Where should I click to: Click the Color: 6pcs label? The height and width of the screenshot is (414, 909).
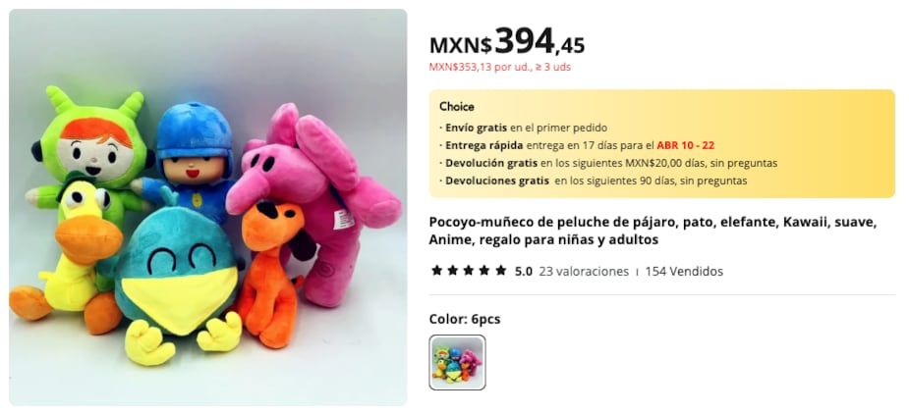(465, 319)
